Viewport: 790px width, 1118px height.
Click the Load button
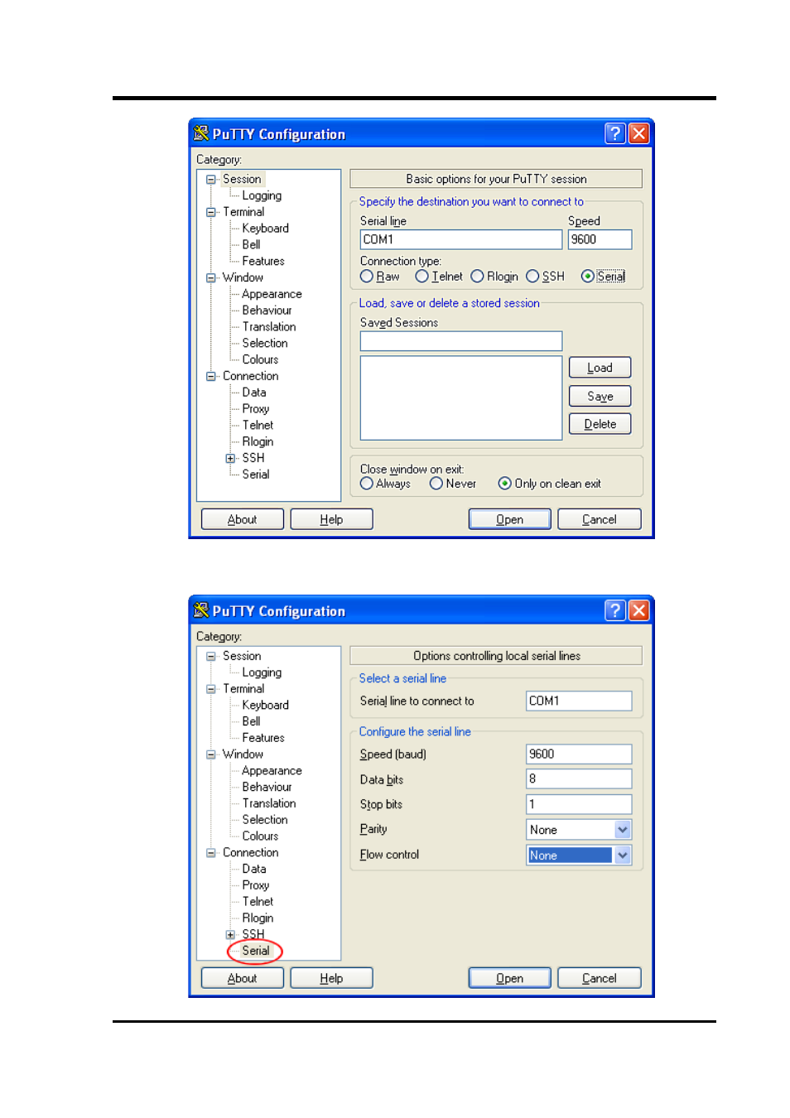(600, 368)
